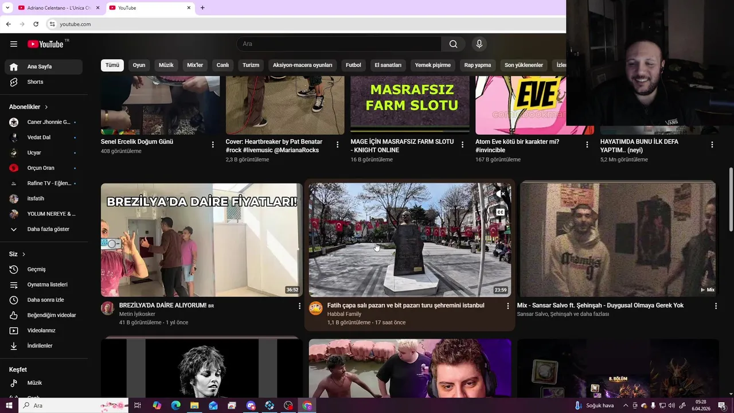Open File Explorer from taskbar
The height and width of the screenshot is (413, 734).
click(x=194, y=406)
